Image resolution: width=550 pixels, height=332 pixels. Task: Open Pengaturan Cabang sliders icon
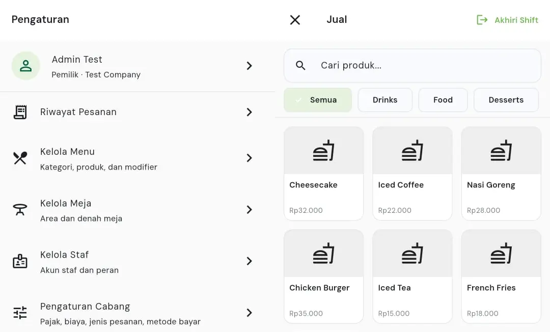pos(20,313)
